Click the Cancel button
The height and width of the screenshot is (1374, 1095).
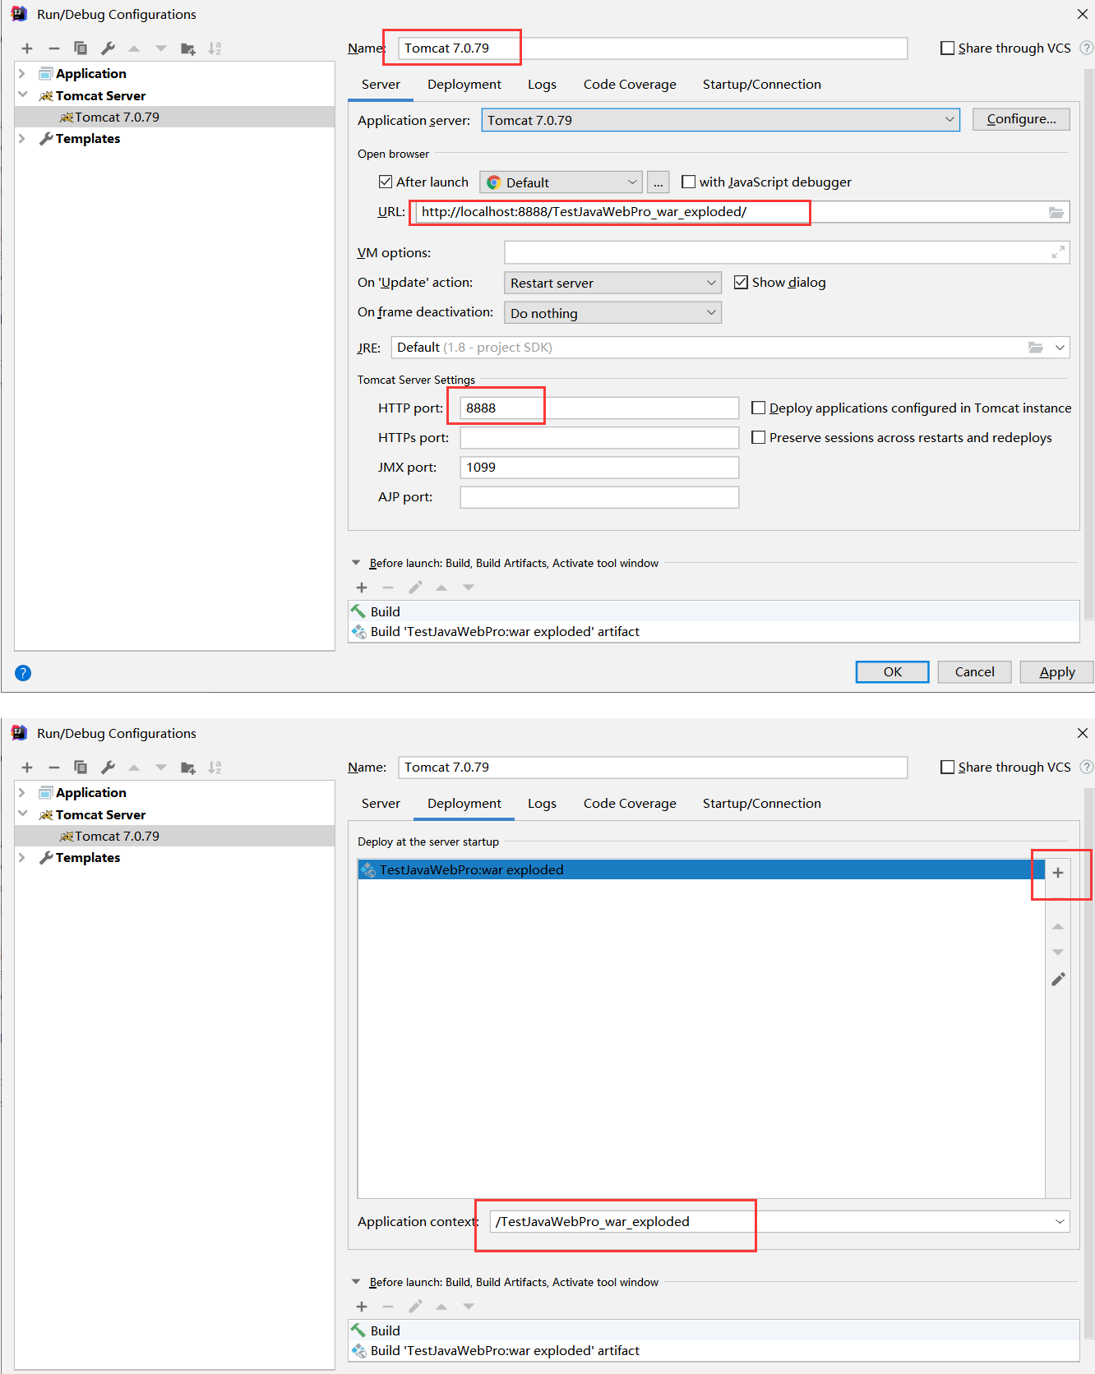(x=974, y=672)
